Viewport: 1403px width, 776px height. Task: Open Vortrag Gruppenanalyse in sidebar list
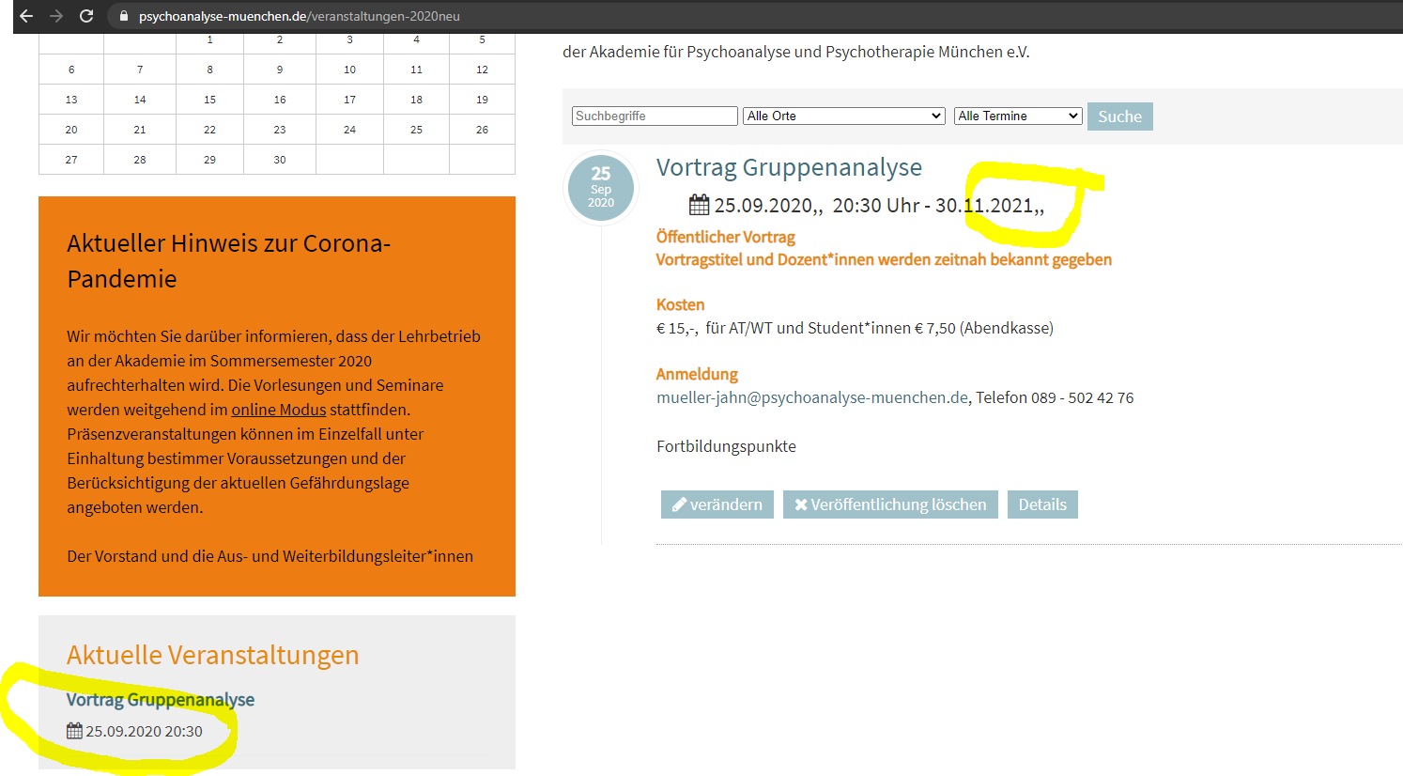point(161,700)
